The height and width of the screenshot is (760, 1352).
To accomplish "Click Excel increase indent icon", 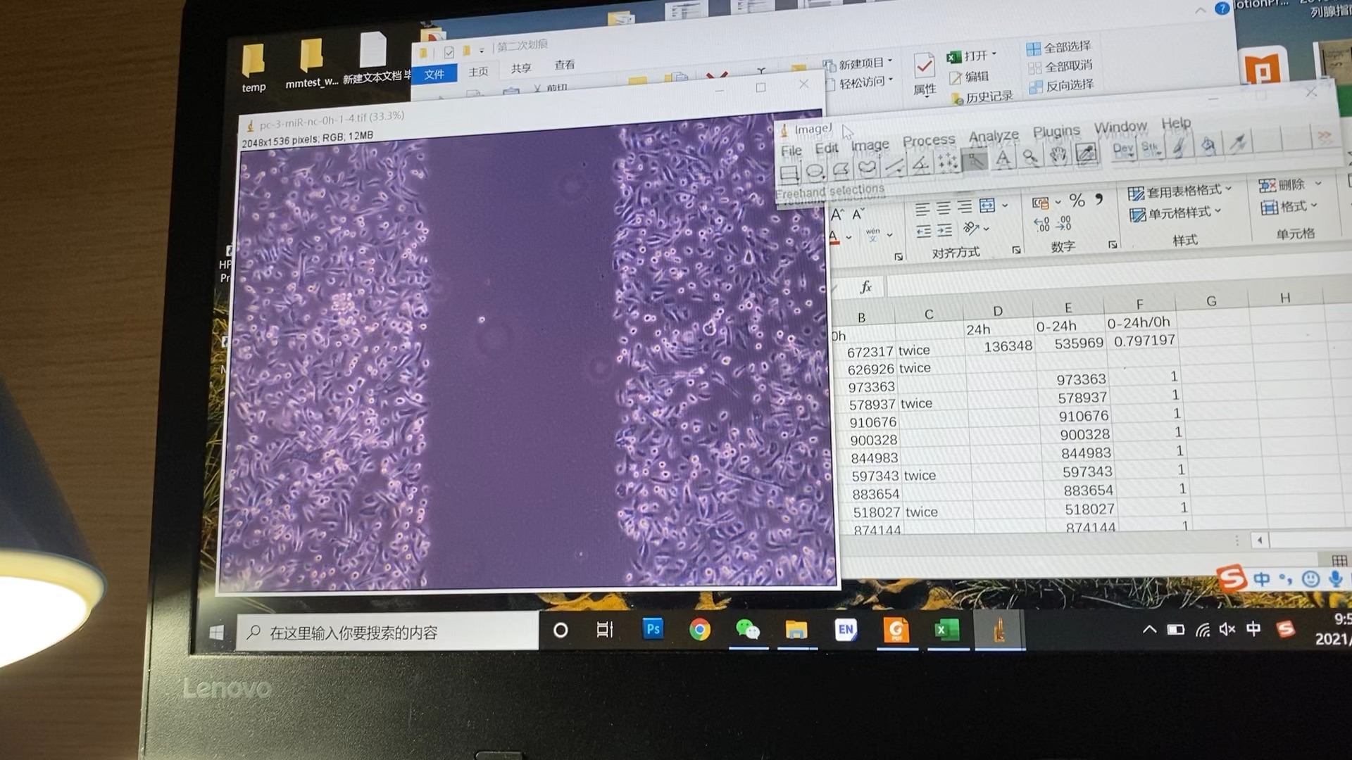I will coord(944,230).
